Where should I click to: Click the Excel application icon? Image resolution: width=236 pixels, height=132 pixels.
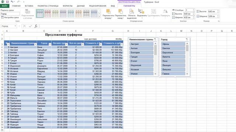click(x=3, y=2)
